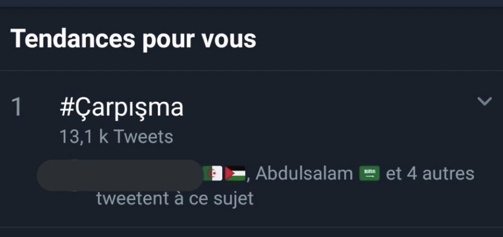Click the "tweetent à ce sujet" line
This screenshot has height=237, width=503.
coord(175,199)
